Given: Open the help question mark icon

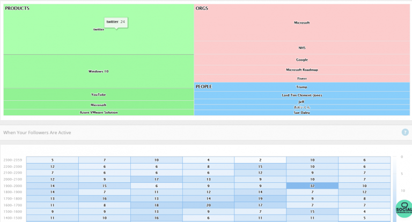Looking at the screenshot, I should [x=405, y=132].
